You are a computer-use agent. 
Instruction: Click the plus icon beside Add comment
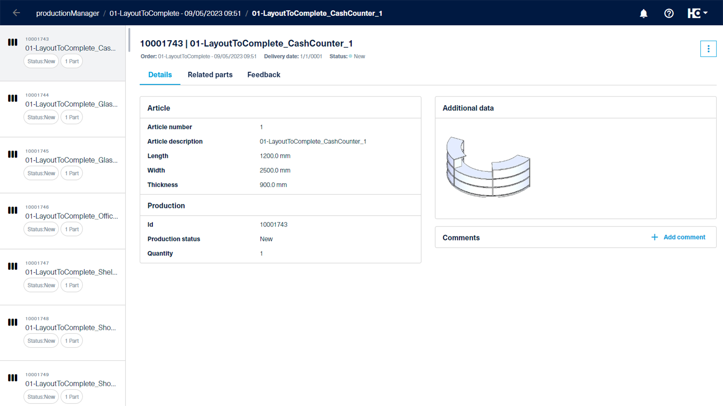click(654, 237)
